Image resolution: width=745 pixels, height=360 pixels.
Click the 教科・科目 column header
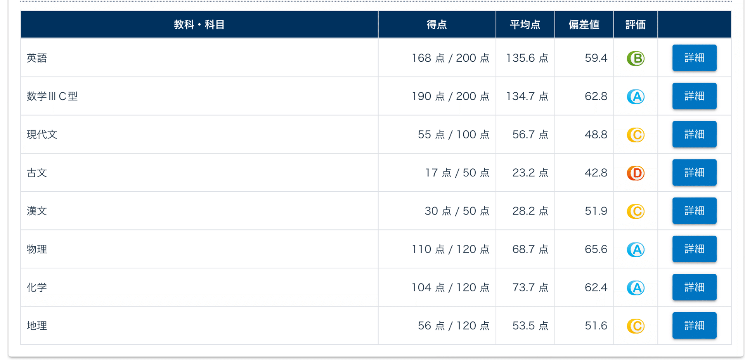point(199,24)
